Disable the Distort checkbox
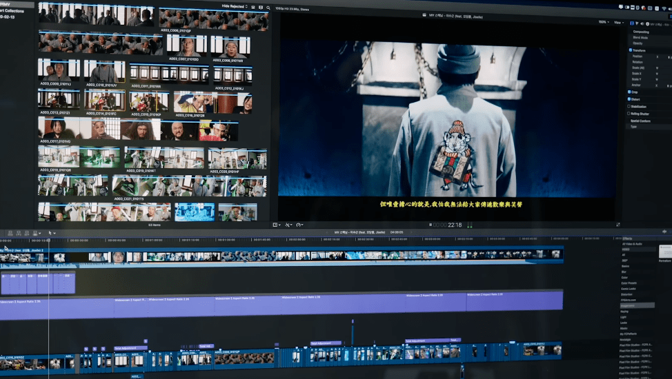 coord(629,99)
